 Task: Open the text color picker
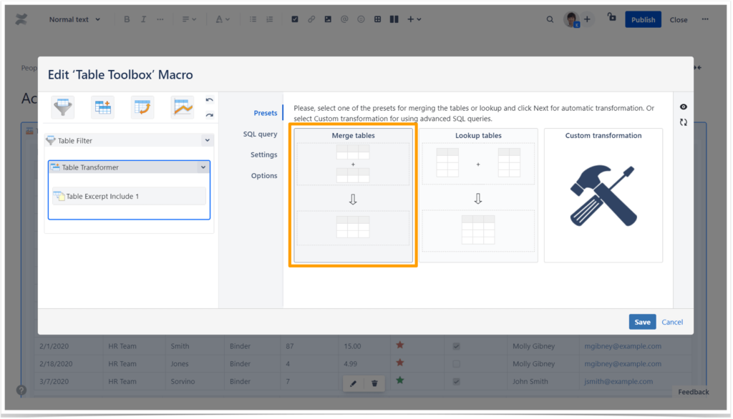click(x=218, y=19)
